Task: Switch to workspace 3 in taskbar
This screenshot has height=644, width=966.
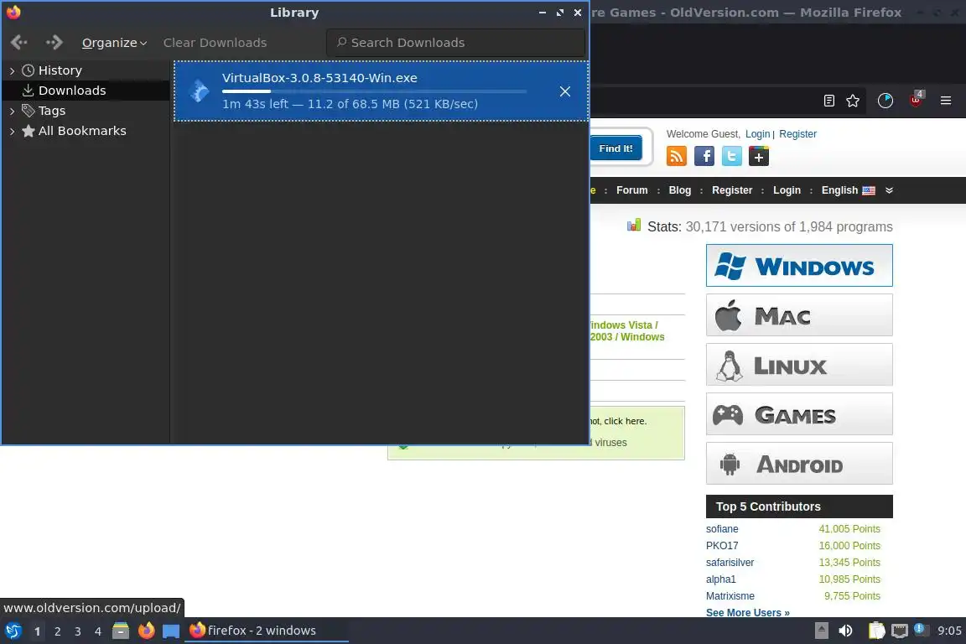Action: coord(78,631)
